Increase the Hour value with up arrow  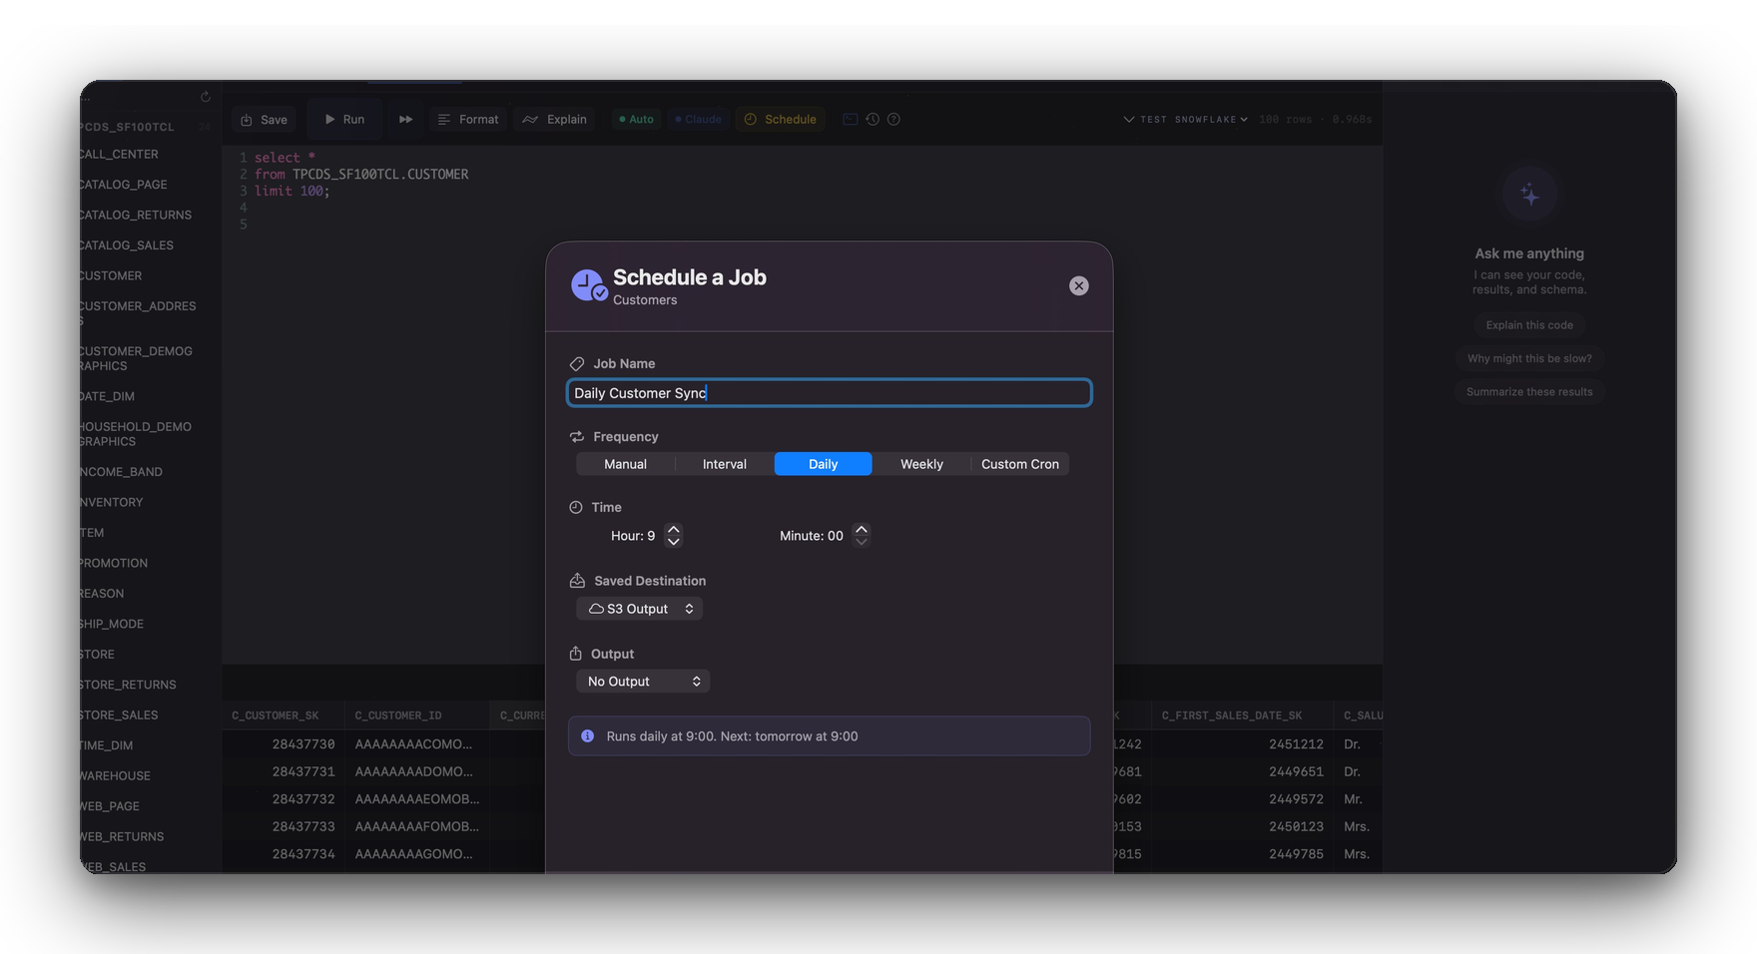tap(674, 529)
